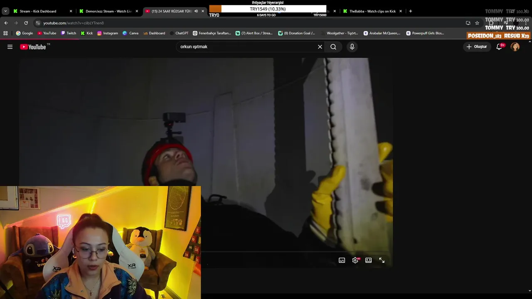Close the TheBabba Kick tab
532x299 pixels.
click(401, 11)
